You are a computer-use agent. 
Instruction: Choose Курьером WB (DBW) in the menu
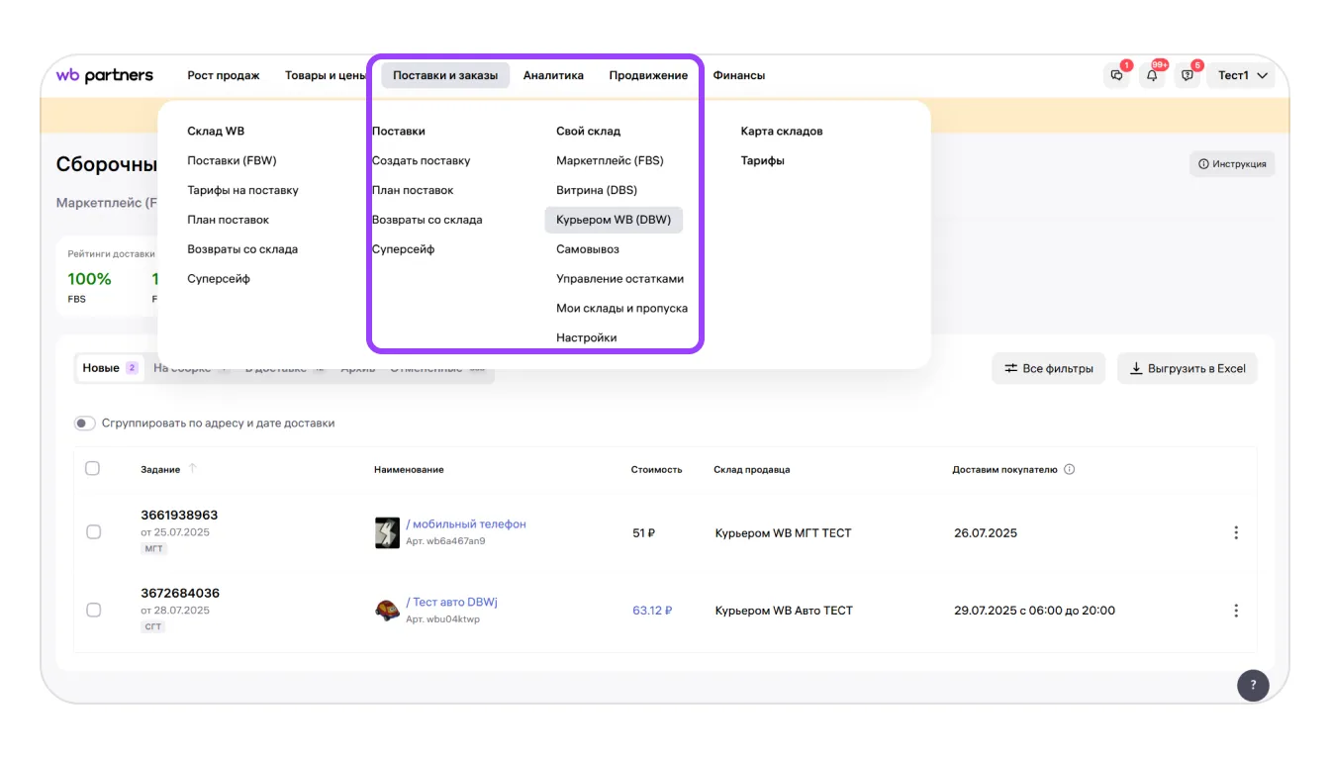pyautogui.click(x=614, y=220)
